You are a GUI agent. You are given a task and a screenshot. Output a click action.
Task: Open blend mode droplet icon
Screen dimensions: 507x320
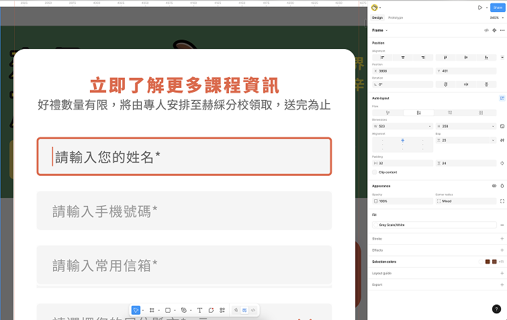502,186
